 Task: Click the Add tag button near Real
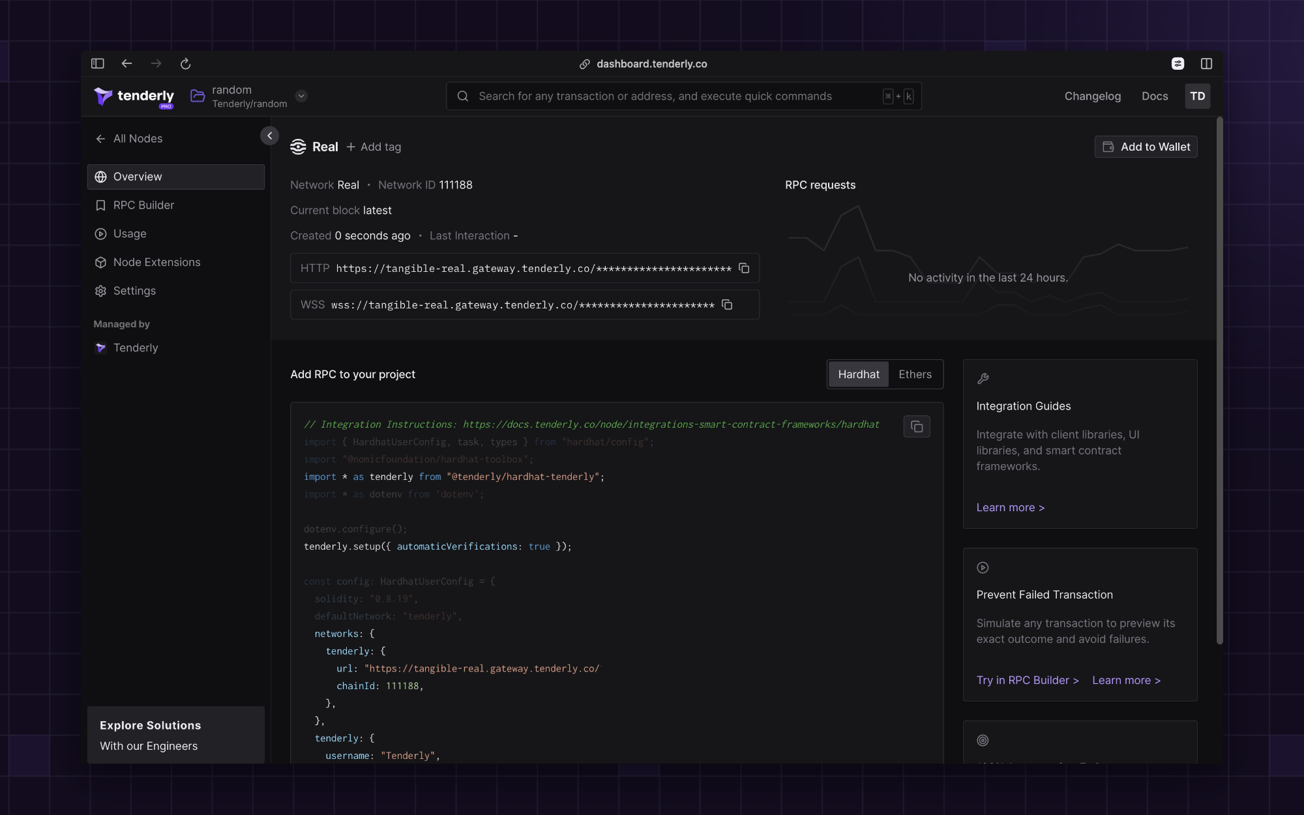tap(374, 147)
